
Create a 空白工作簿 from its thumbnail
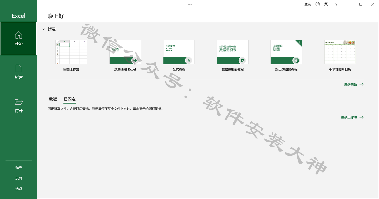click(x=71, y=52)
